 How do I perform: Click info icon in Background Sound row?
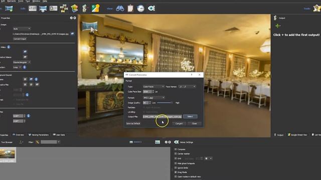[x=36, y=79]
